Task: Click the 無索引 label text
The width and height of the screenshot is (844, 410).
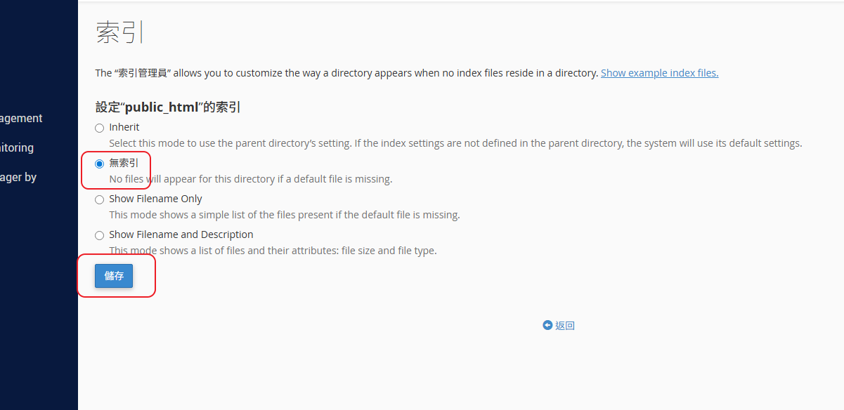Action: [124, 163]
